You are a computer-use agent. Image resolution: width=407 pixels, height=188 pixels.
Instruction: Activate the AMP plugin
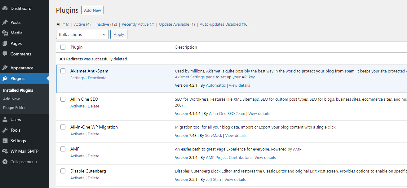click(x=77, y=156)
